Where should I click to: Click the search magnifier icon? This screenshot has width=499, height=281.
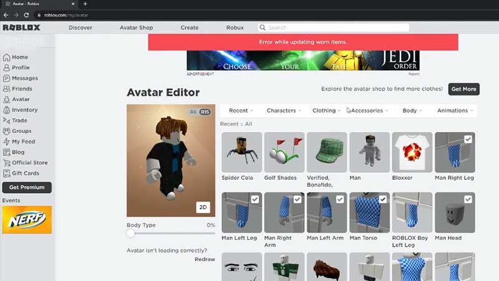263,27
